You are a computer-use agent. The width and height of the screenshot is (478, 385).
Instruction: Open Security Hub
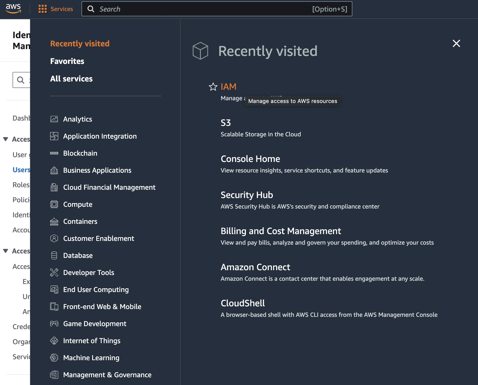[x=247, y=195]
